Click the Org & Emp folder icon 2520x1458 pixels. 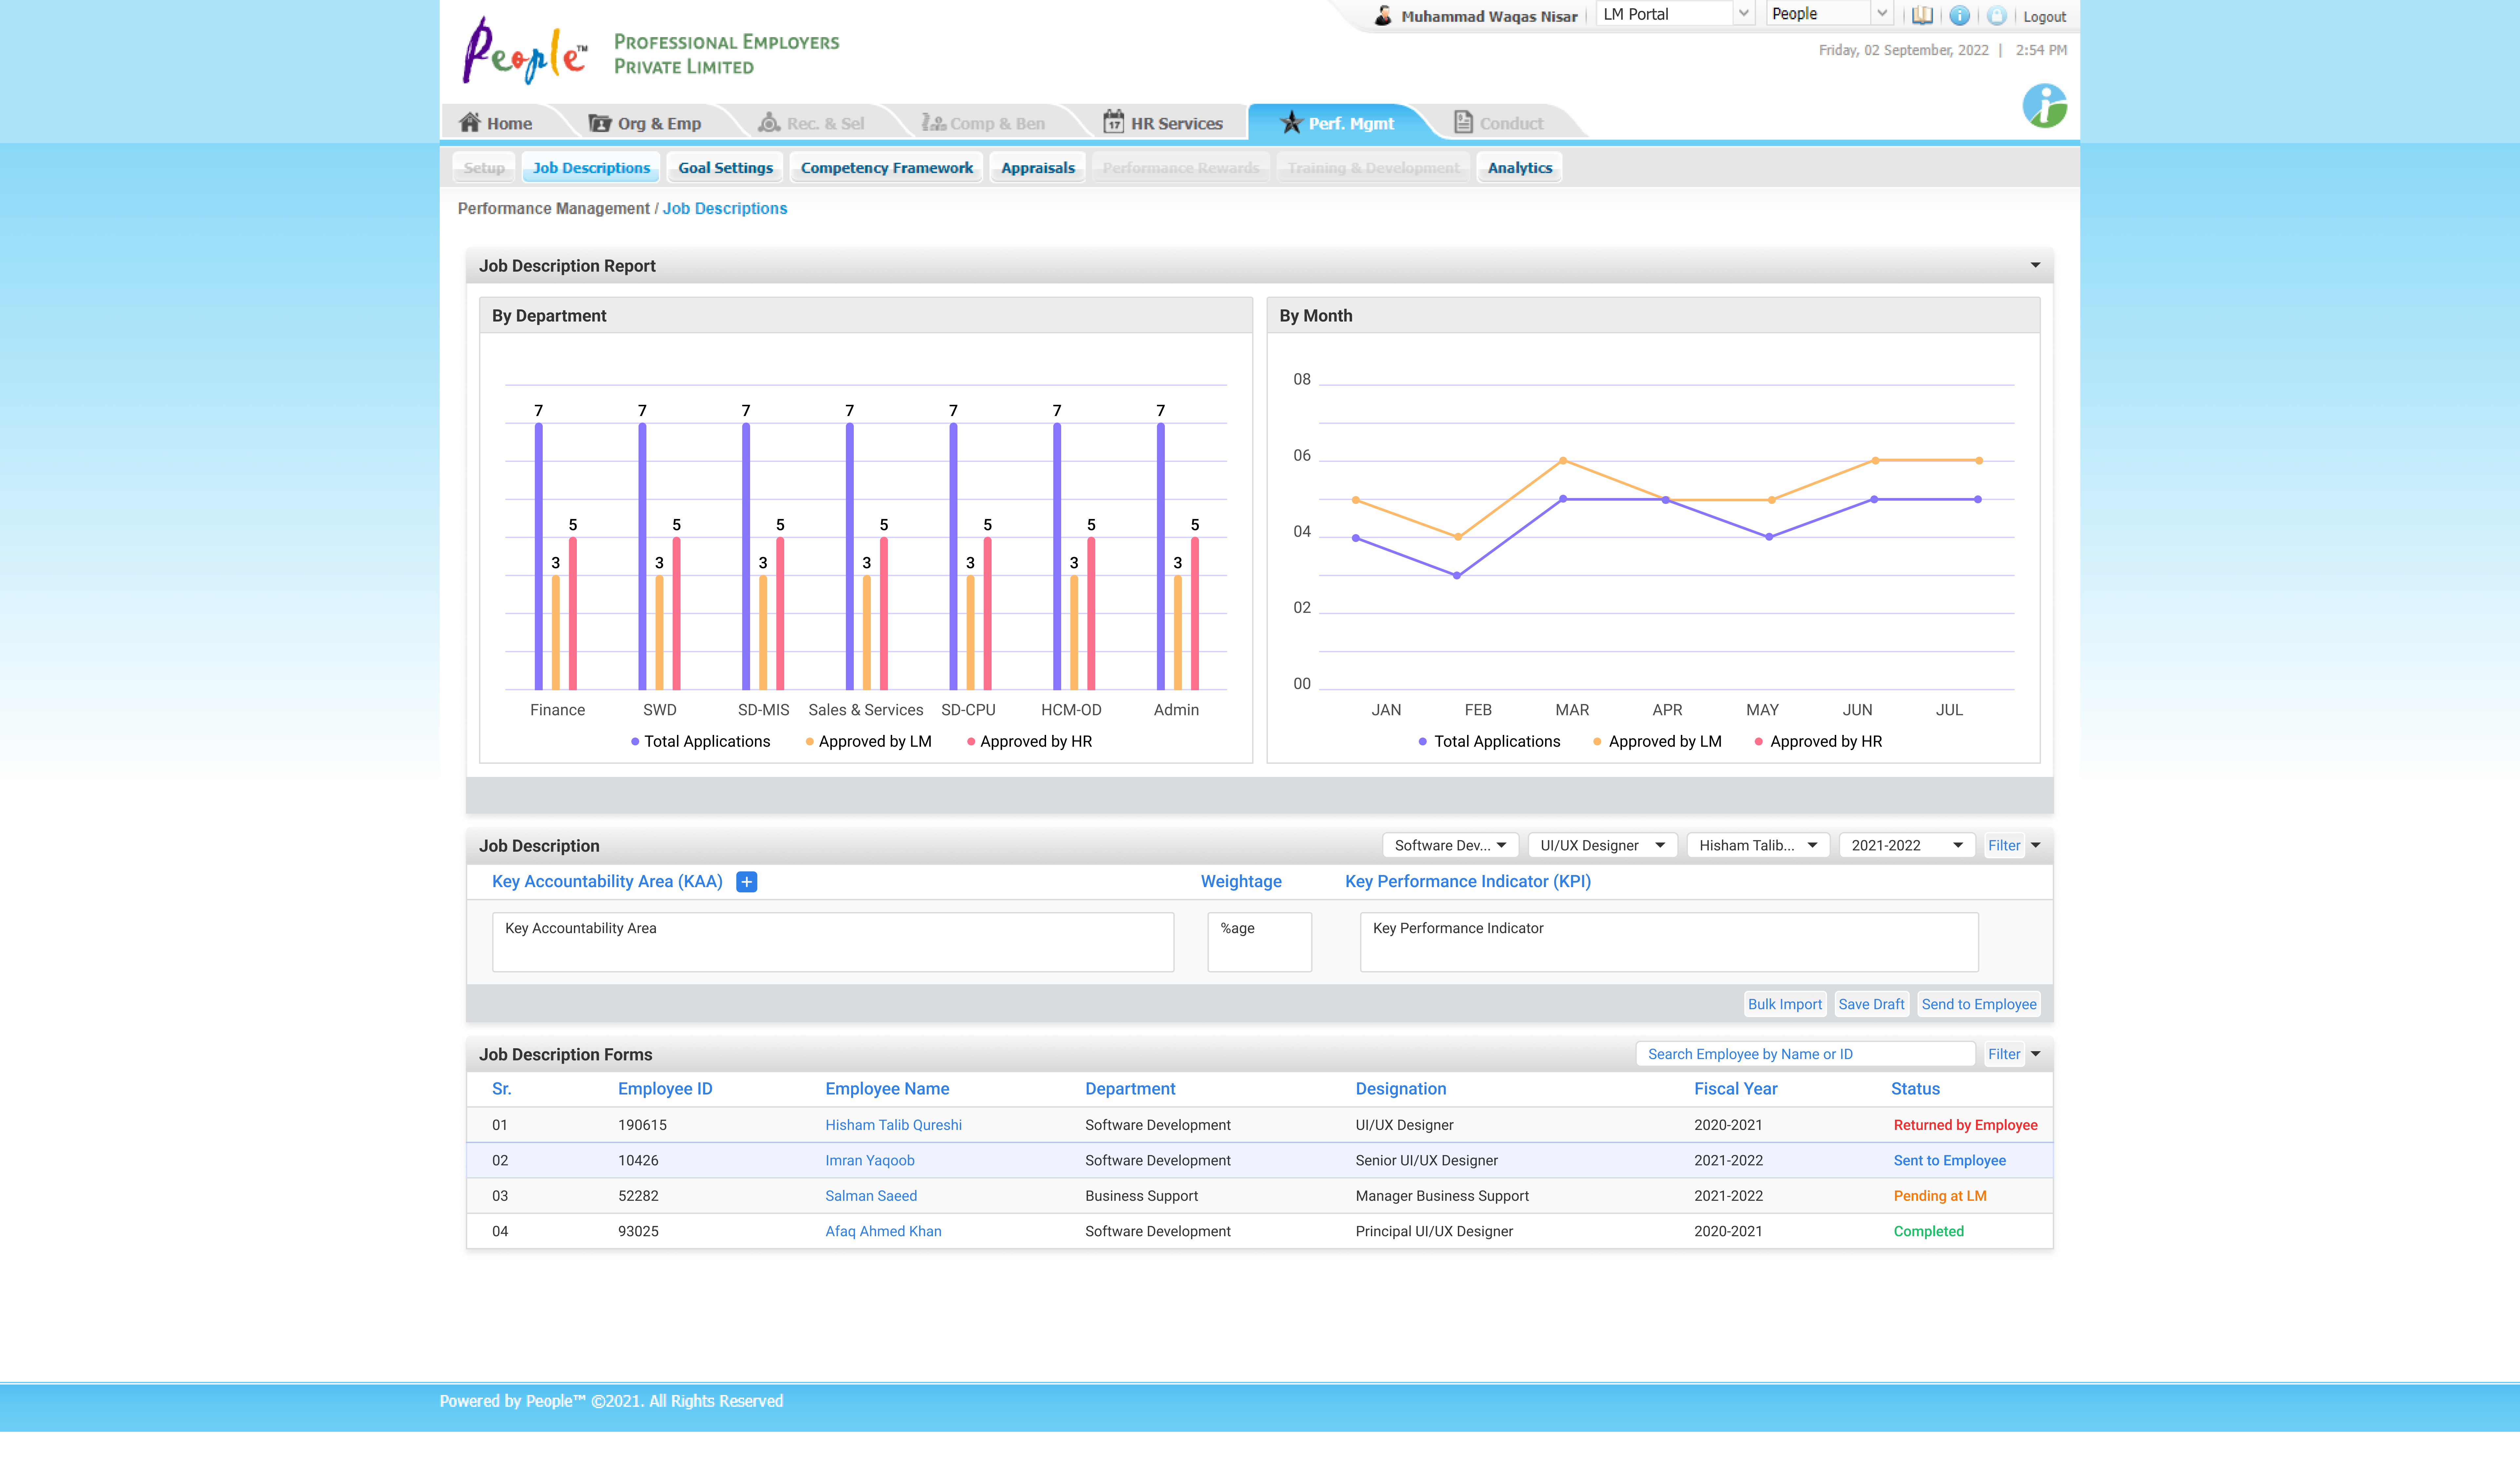point(600,123)
